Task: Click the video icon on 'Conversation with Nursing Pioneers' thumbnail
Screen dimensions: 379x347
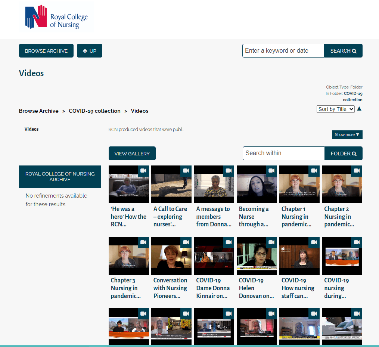Action: (x=186, y=242)
